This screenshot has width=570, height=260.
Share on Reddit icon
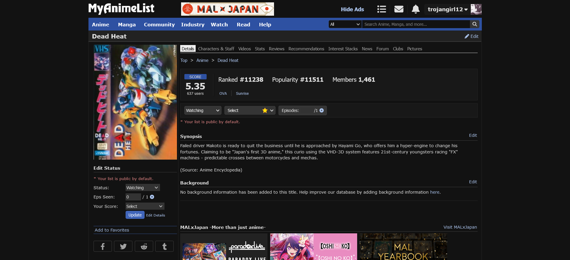(144, 246)
